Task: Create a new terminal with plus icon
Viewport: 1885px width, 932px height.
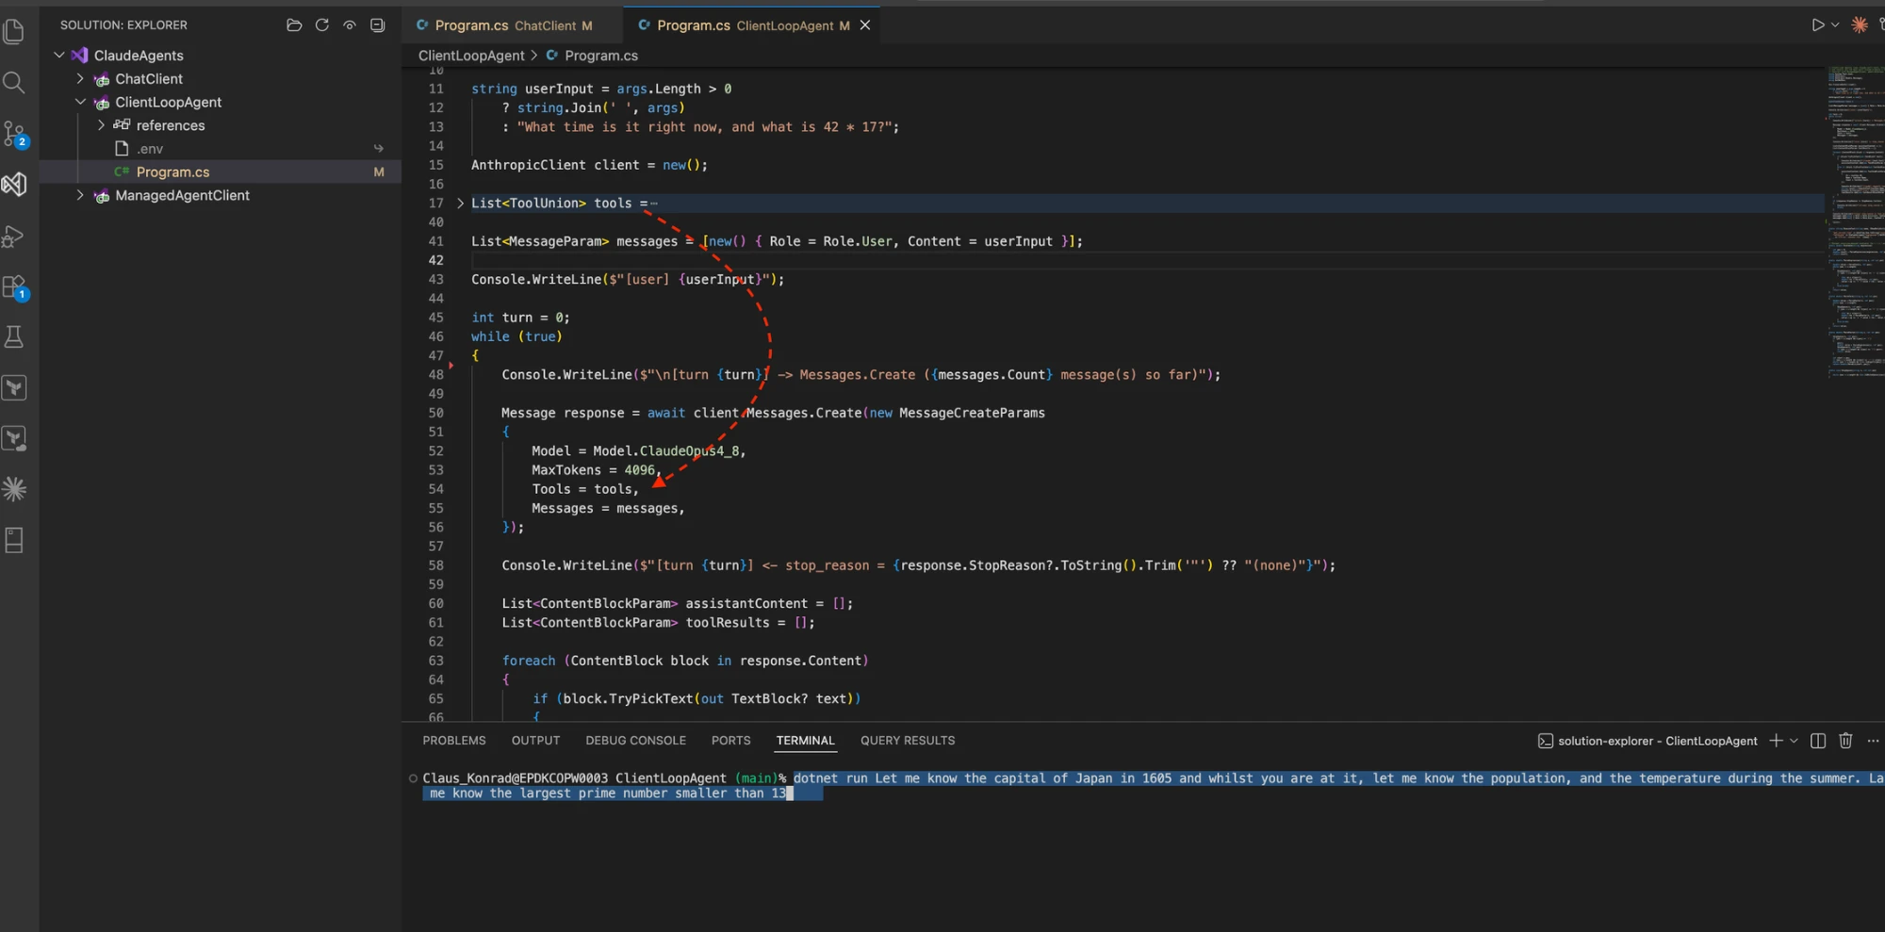Action: point(1776,741)
